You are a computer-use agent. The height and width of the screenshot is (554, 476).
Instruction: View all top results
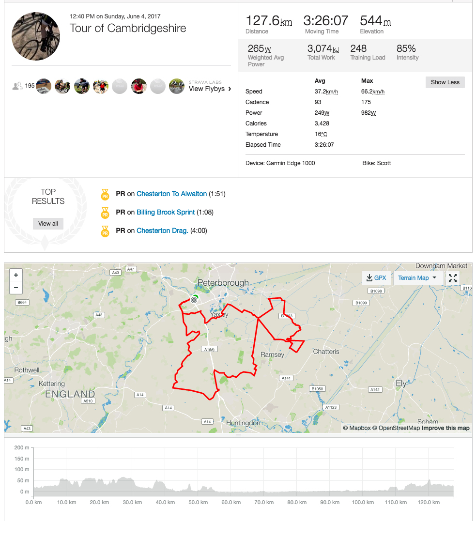point(48,224)
